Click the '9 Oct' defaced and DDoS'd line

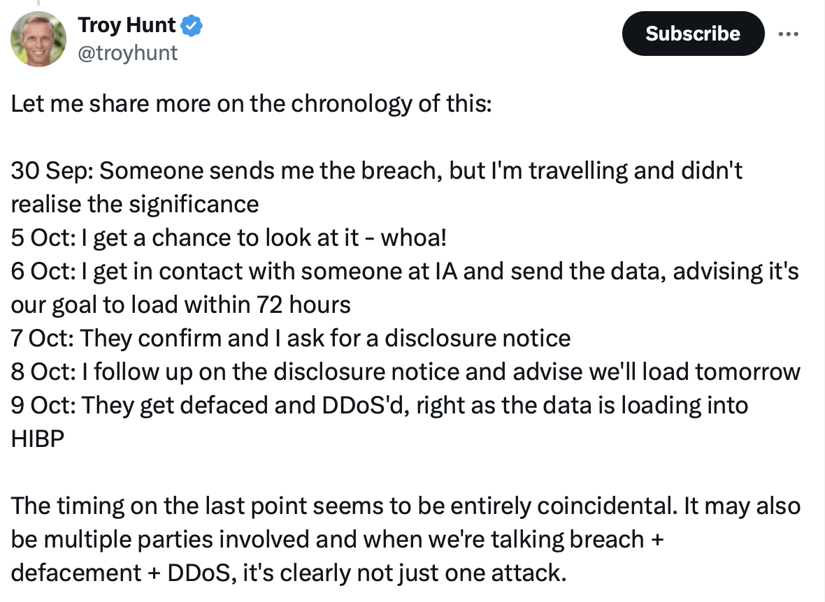[x=379, y=405]
